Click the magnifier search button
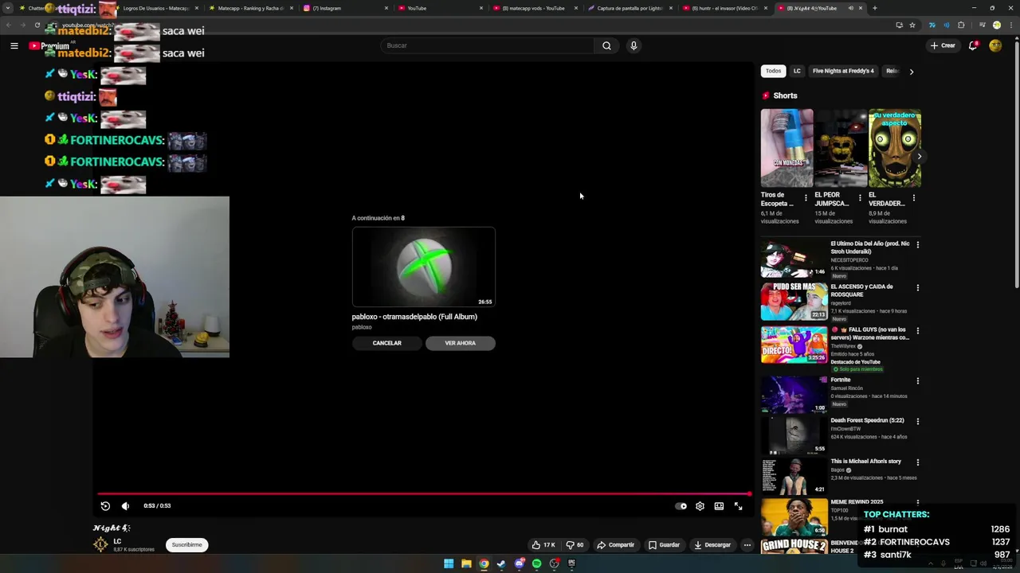This screenshot has width=1020, height=573. (606, 45)
